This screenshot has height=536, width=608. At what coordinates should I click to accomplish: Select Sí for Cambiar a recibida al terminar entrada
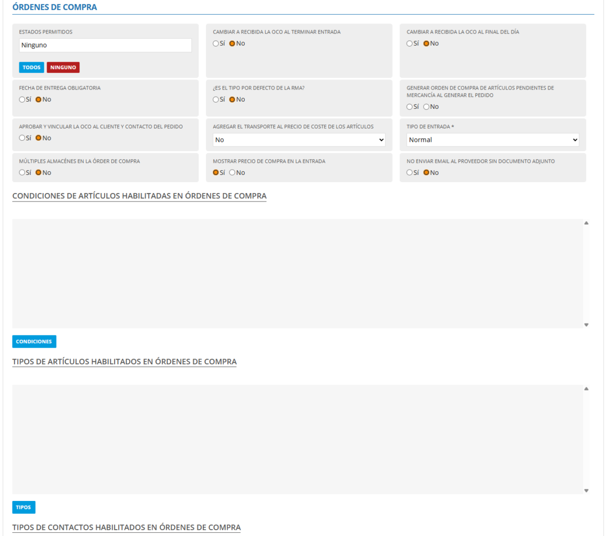216,43
